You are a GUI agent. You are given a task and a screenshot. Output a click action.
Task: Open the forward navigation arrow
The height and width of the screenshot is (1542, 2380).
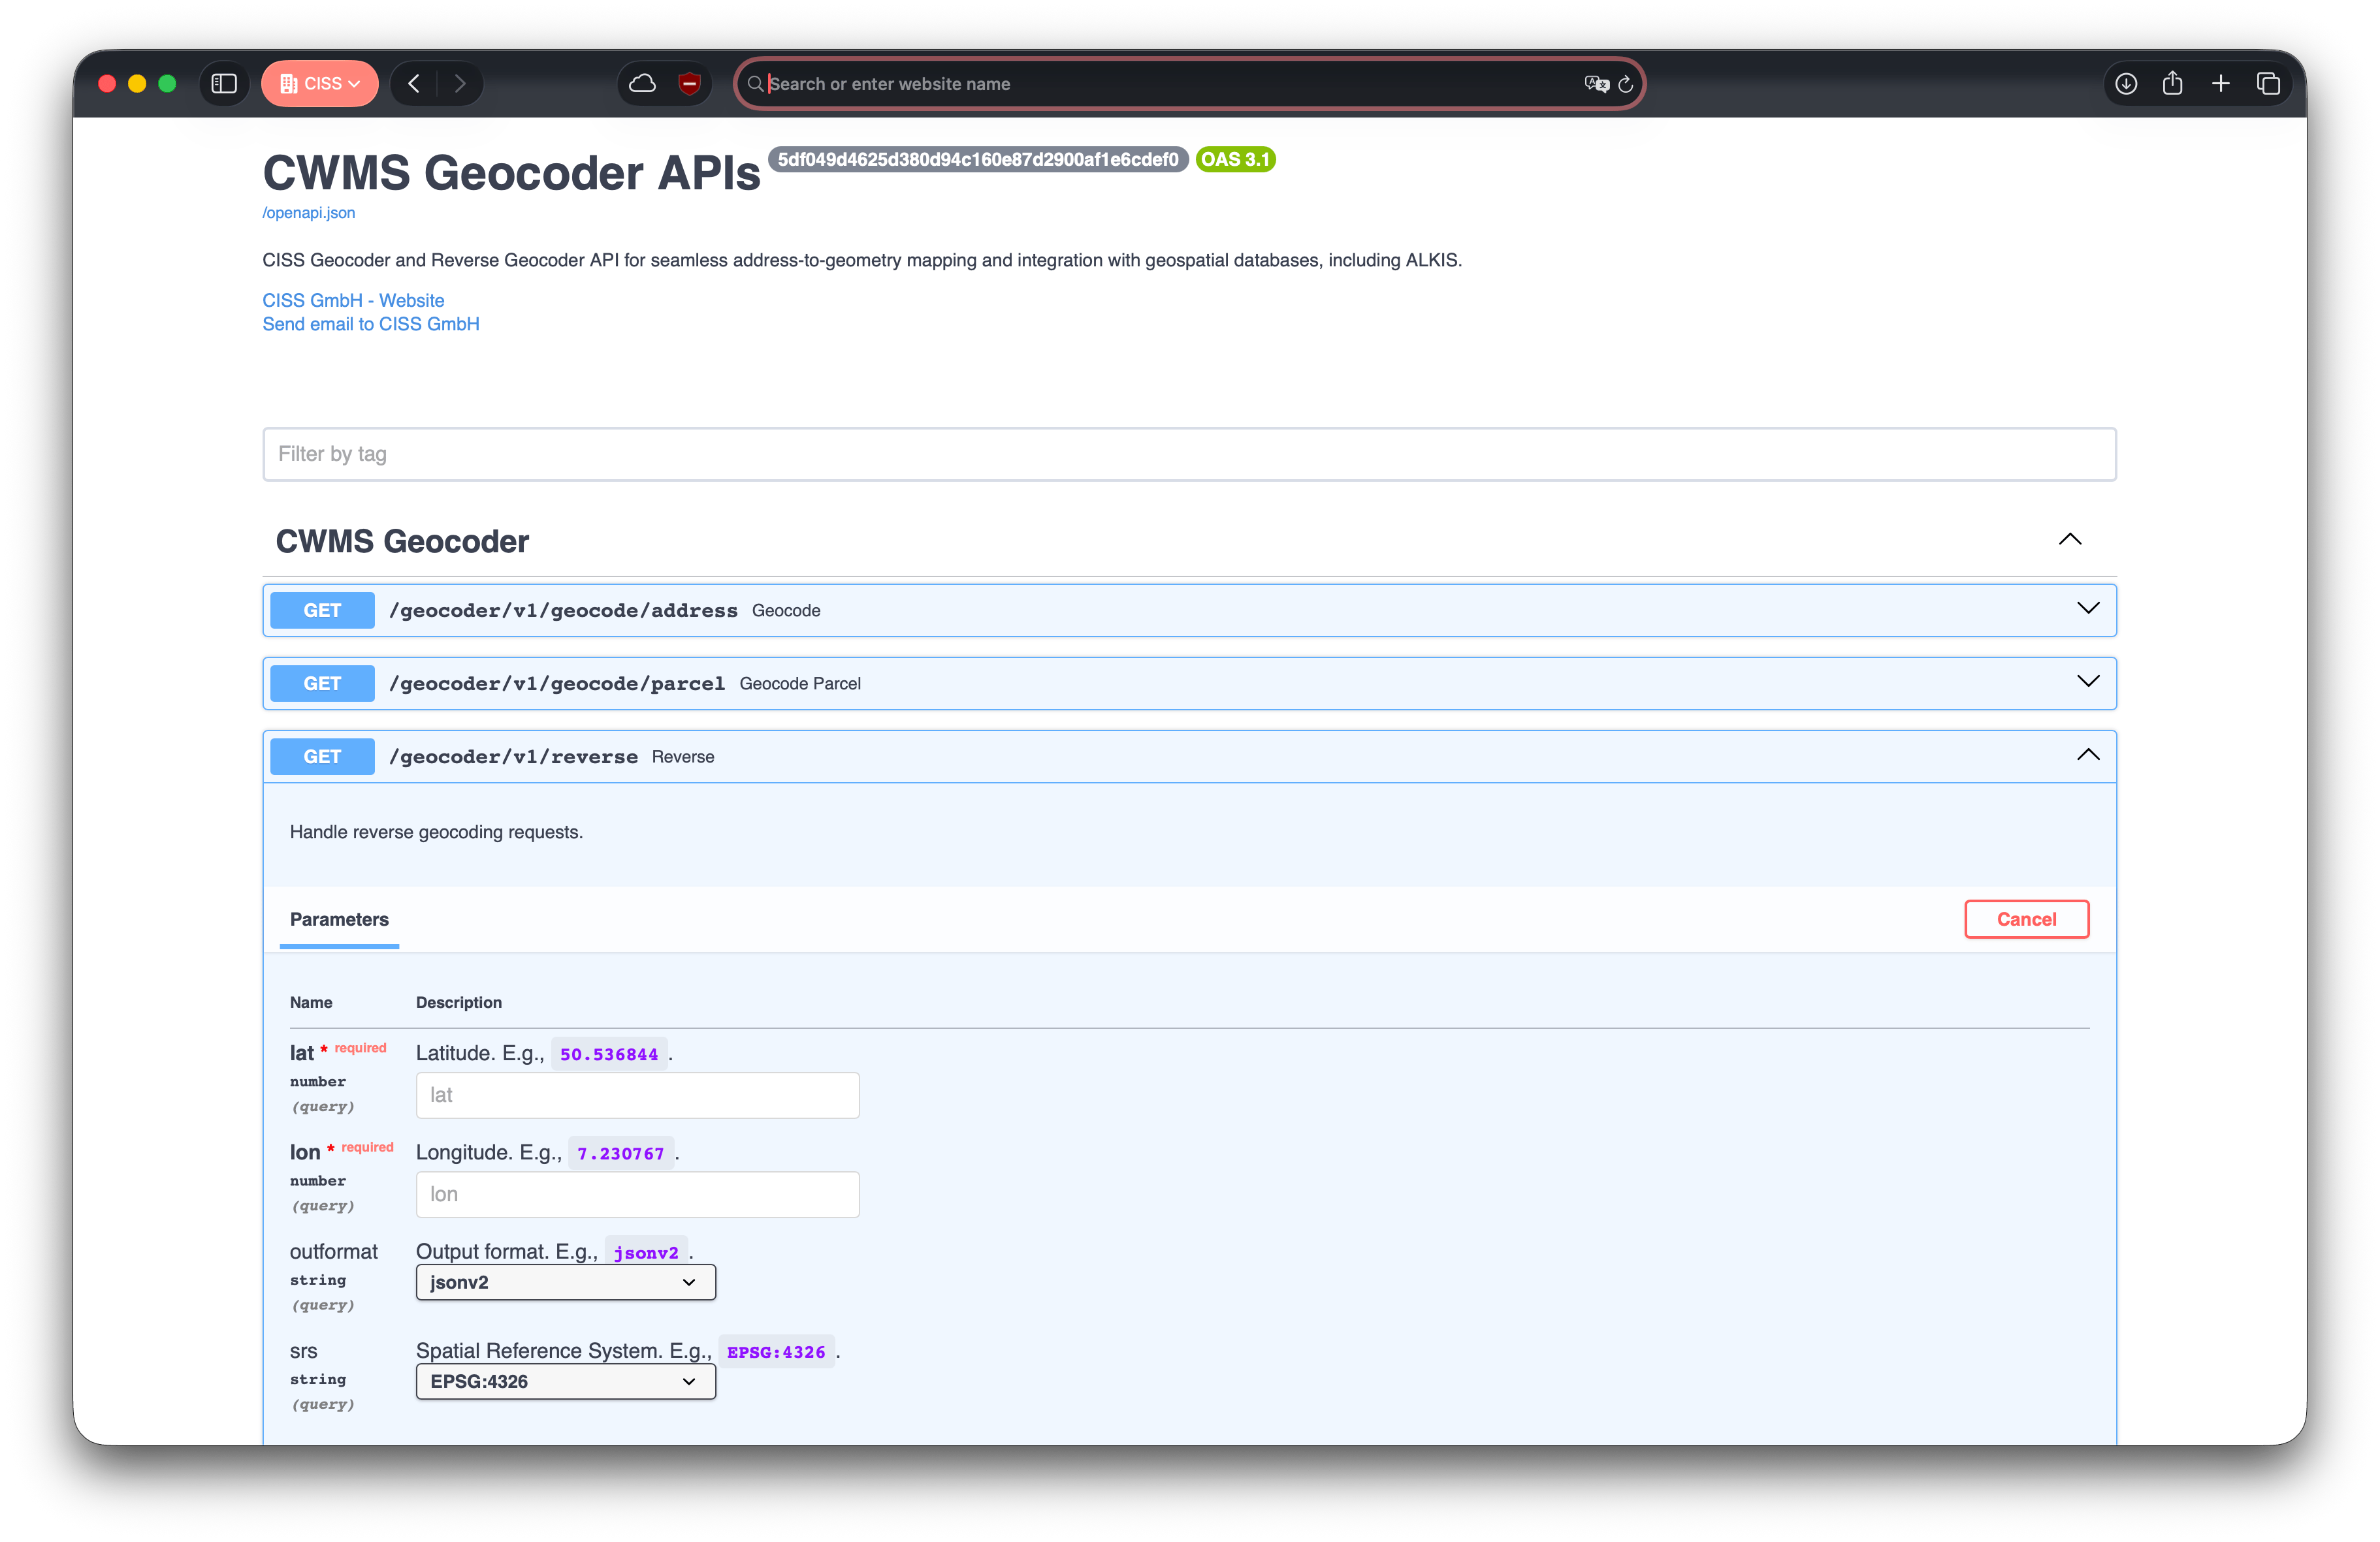461,83
